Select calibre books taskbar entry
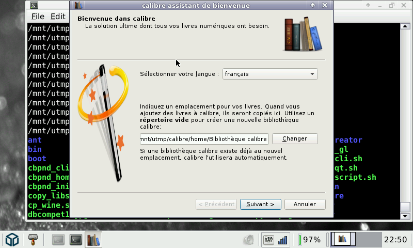Viewport: 413px width, 248px height. [x=93, y=240]
